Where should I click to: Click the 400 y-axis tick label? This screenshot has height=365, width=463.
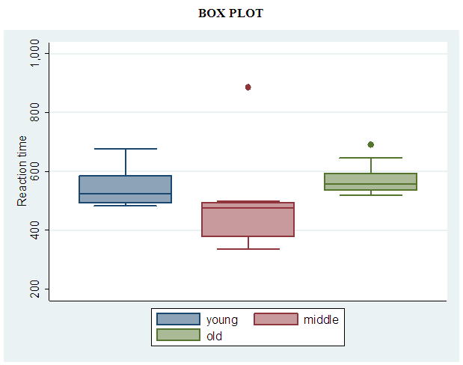pos(35,230)
